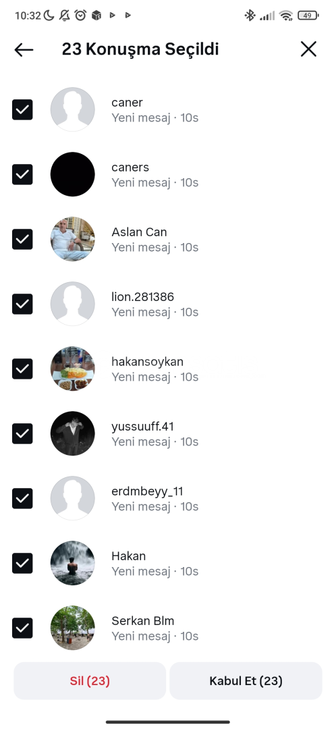Tap the Wi-Fi icon in the status bar
The height and width of the screenshot is (729, 336).
point(286,16)
